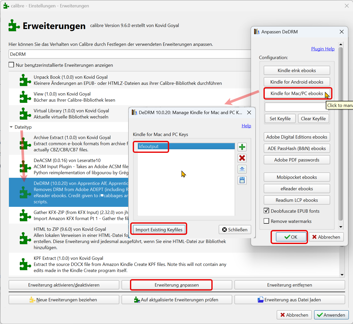Uncheck Deobfuscate EPUB fonts
The height and width of the screenshot is (324, 353).
pos(266,211)
